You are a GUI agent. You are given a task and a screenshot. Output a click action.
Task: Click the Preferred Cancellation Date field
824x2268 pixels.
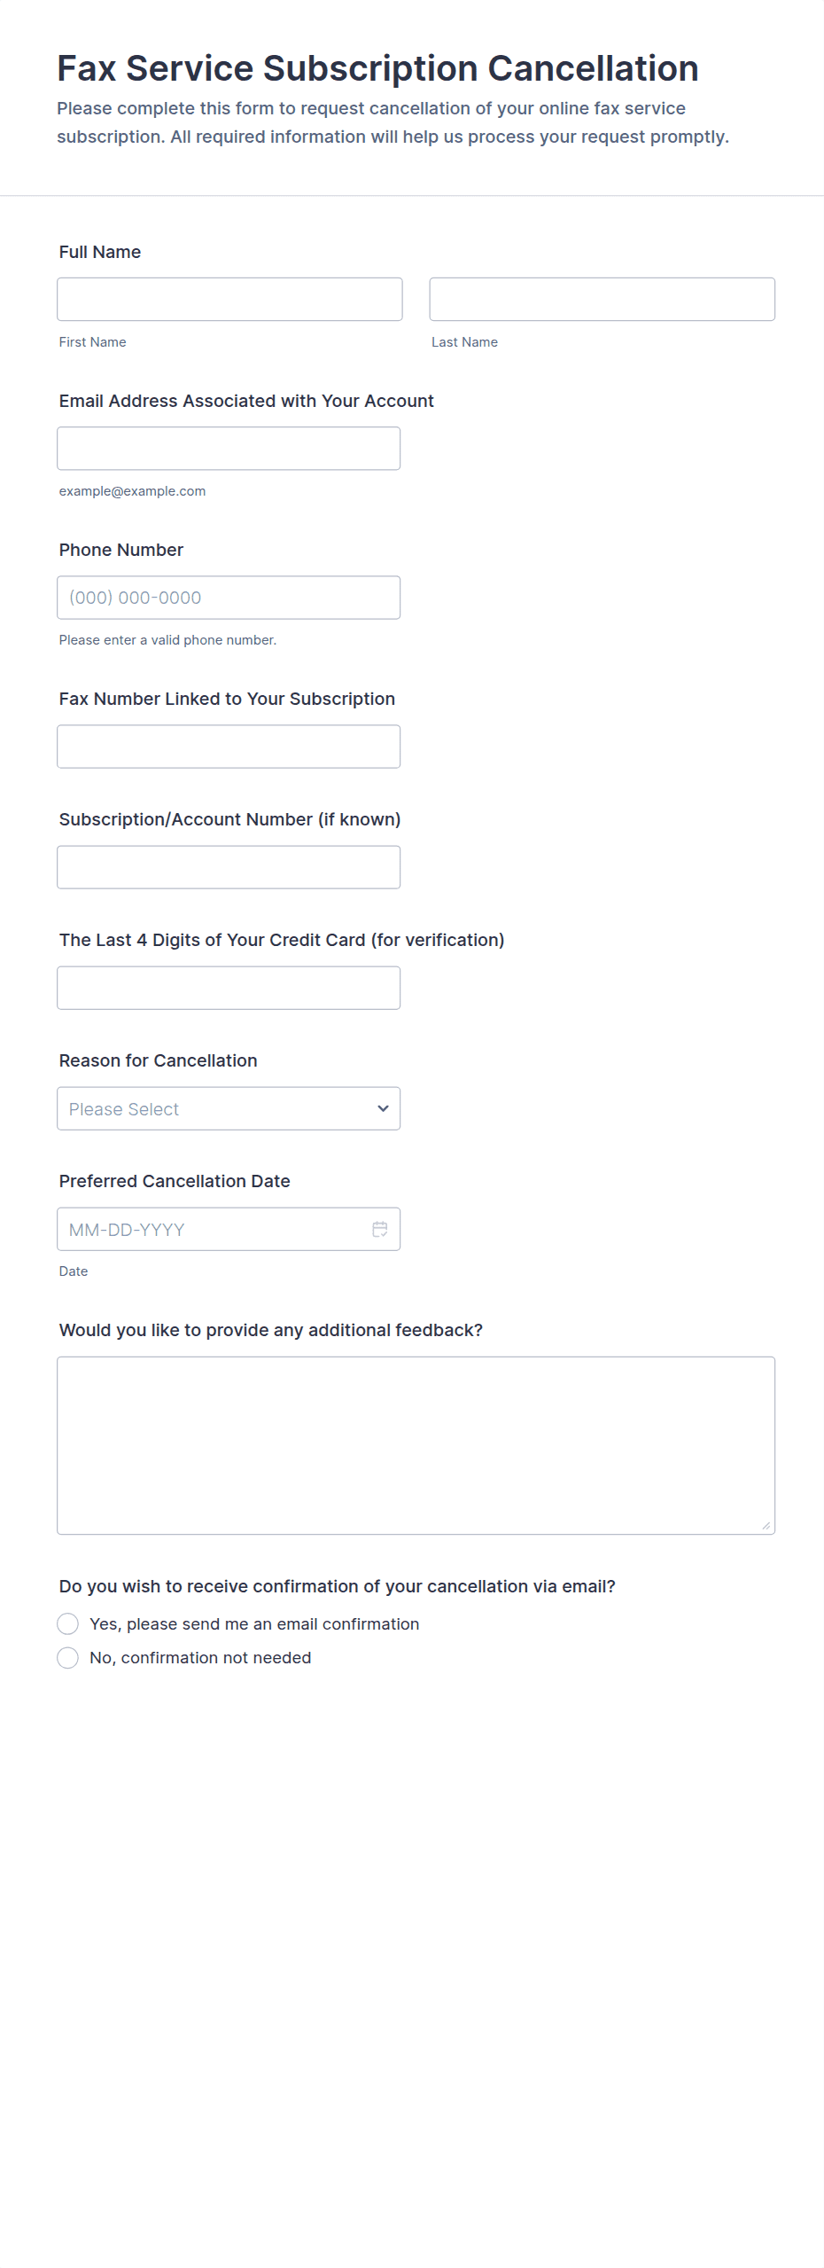(213, 1229)
